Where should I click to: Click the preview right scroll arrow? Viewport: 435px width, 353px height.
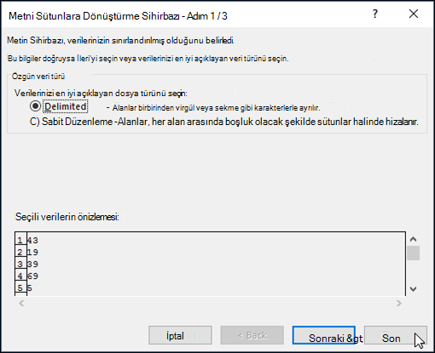[x=399, y=303]
